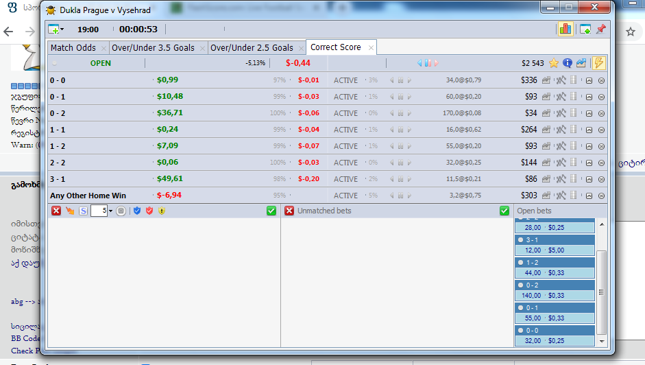Screen dimensions: 645x365
Task: Open the market chart icon in header
Action: 581,63
